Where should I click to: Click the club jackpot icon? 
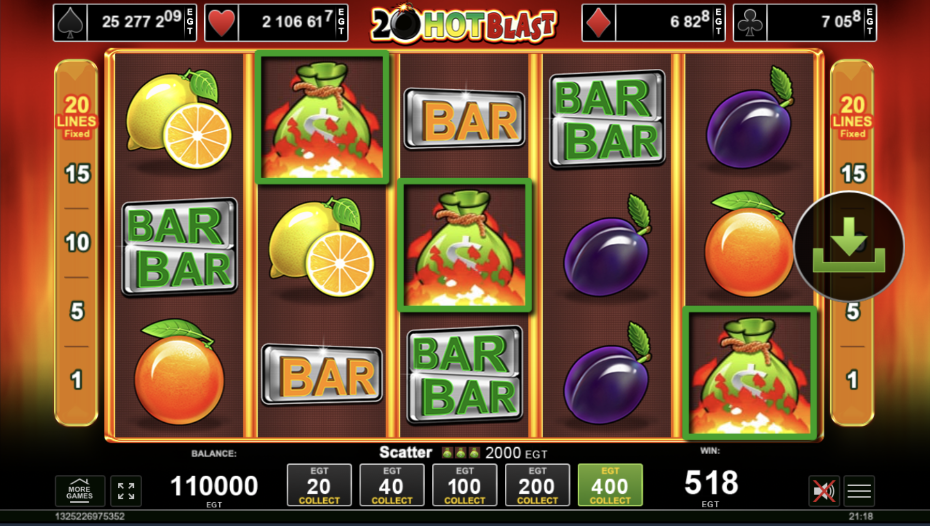pos(750,23)
